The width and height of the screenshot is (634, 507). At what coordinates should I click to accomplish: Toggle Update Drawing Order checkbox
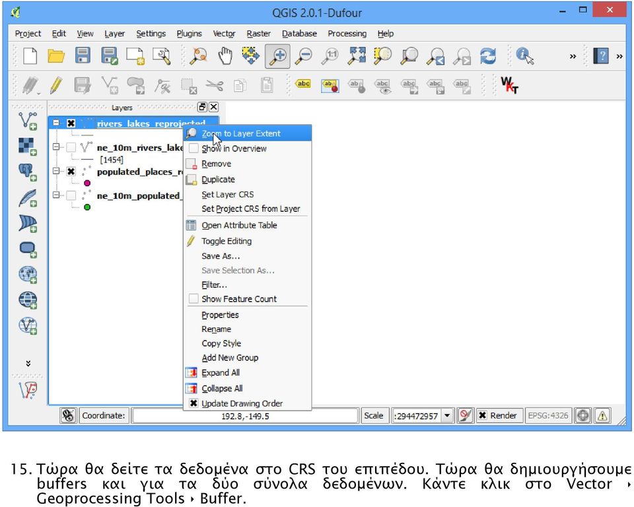(194, 403)
